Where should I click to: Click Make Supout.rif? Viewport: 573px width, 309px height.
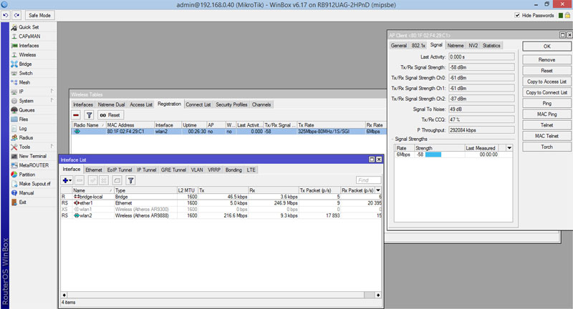click(34, 184)
